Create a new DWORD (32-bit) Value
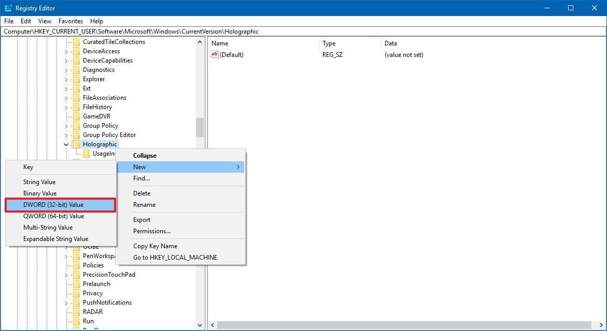Image resolution: width=607 pixels, height=331 pixels. [x=54, y=205]
